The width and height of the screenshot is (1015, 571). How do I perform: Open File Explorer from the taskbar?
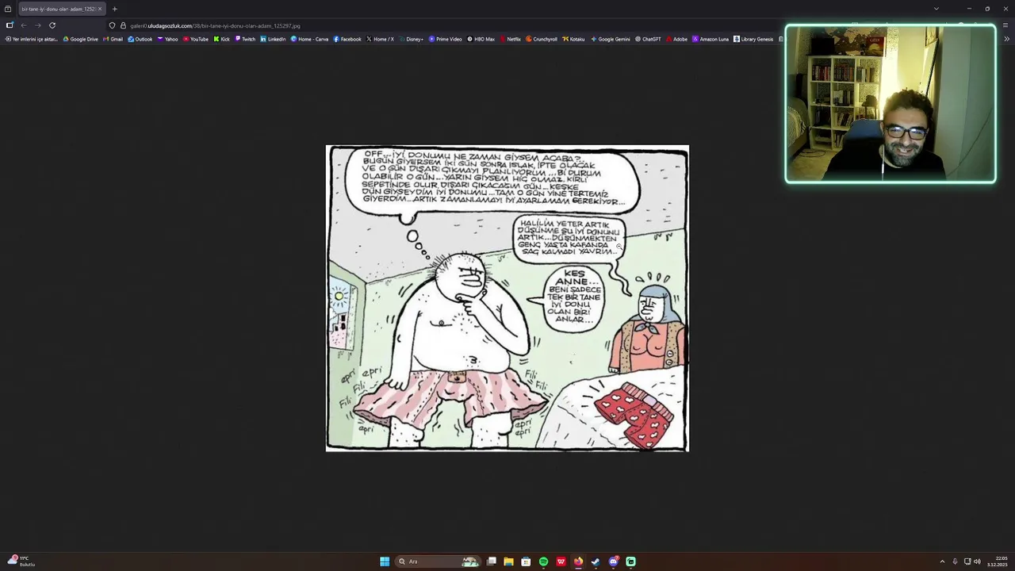pos(508,561)
